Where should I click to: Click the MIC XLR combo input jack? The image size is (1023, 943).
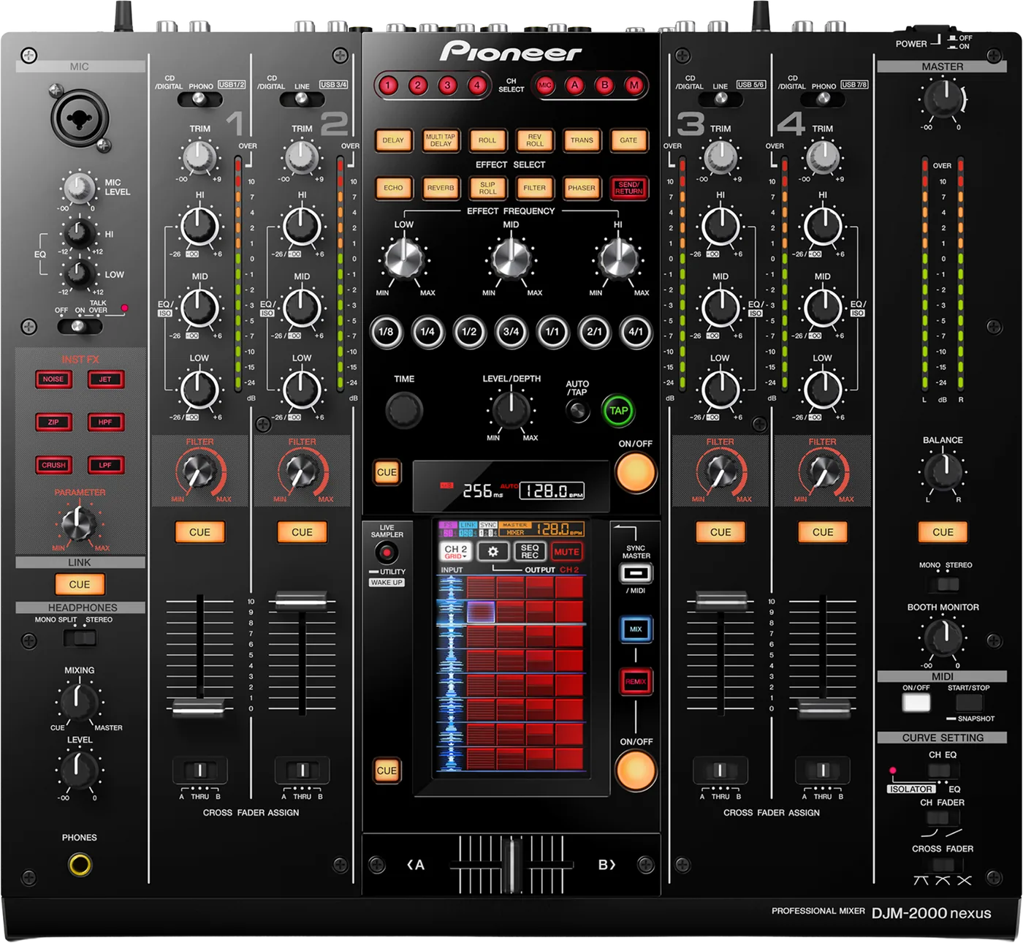pos(80,117)
